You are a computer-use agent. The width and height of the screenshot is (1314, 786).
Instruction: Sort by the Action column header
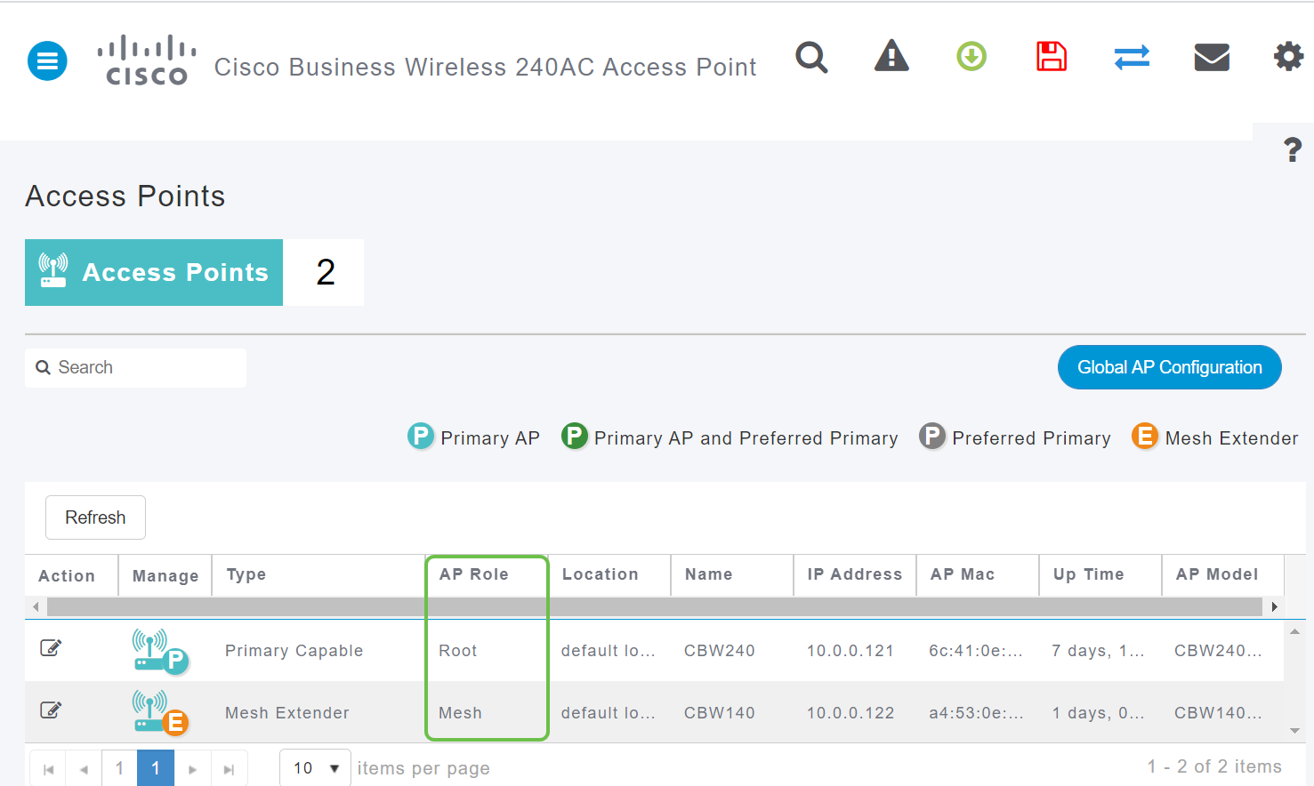pos(67,576)
